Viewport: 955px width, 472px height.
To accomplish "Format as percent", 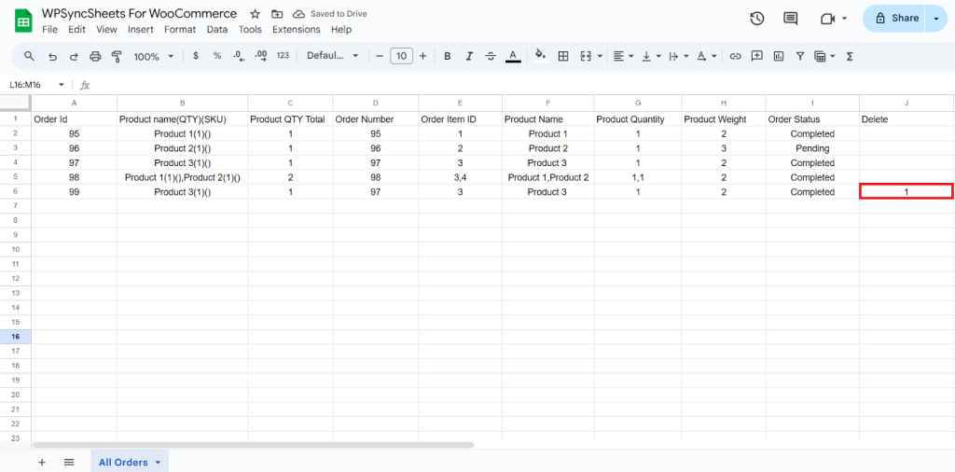I will click(x=216, y=55).
